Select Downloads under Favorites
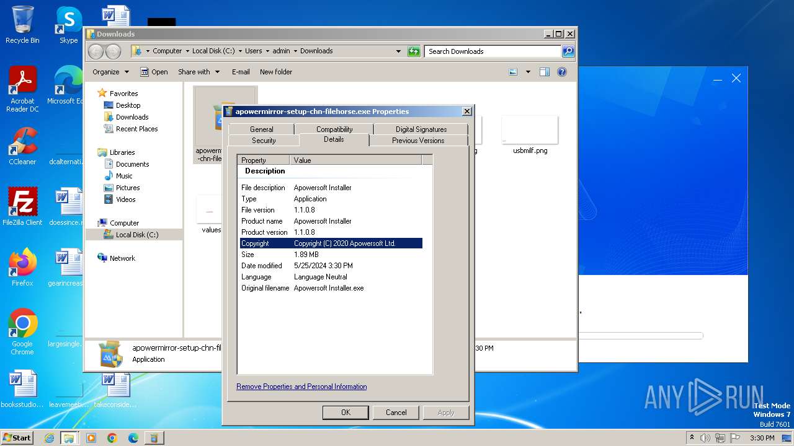794x446 pixels. point(132,117)
